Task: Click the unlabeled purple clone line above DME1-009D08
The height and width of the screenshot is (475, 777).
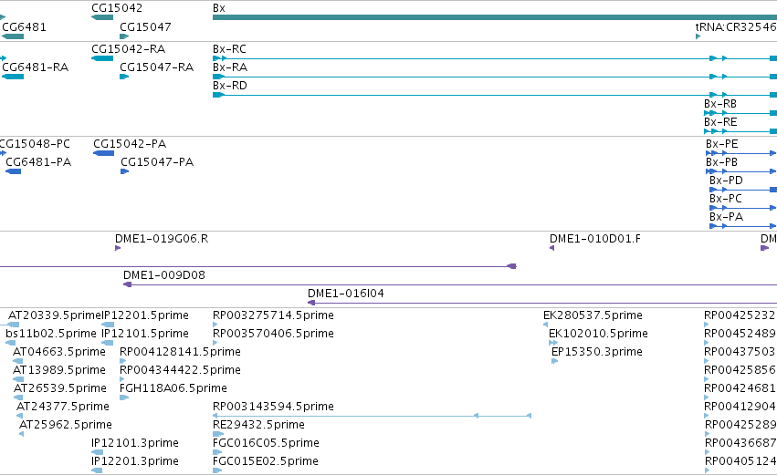Action: click(257, 267)
